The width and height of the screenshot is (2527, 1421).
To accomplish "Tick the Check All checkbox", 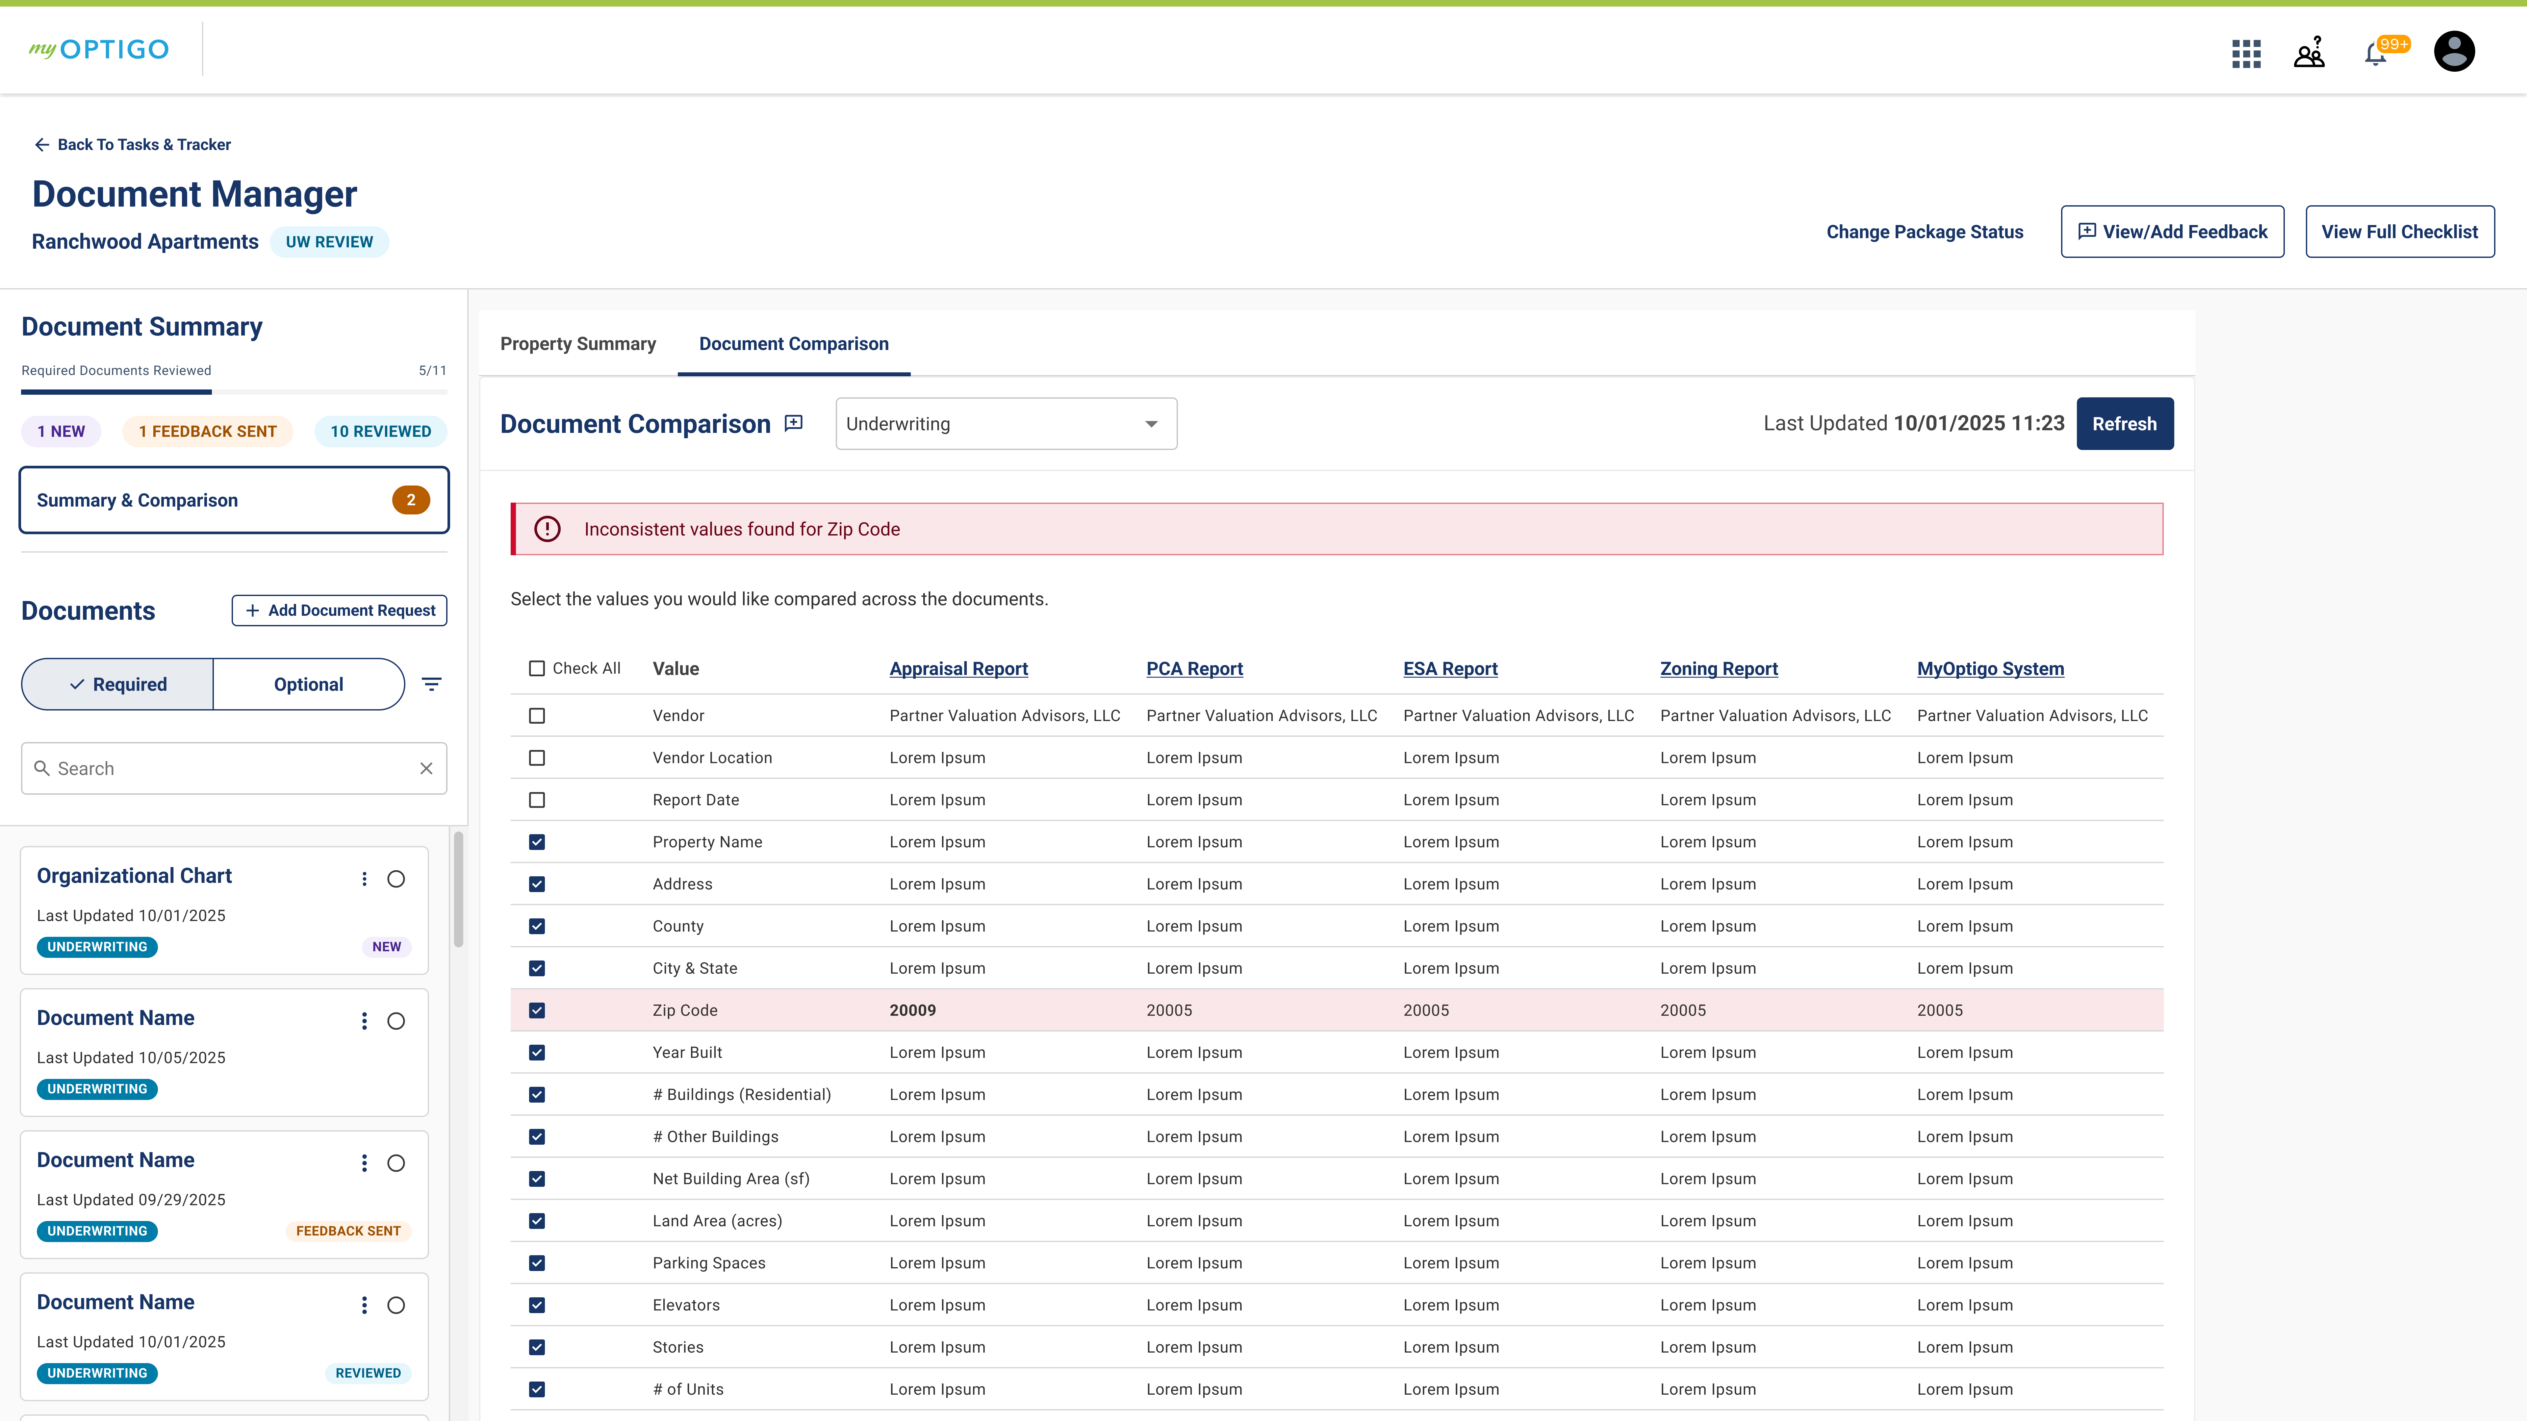I will click(537, 669).
